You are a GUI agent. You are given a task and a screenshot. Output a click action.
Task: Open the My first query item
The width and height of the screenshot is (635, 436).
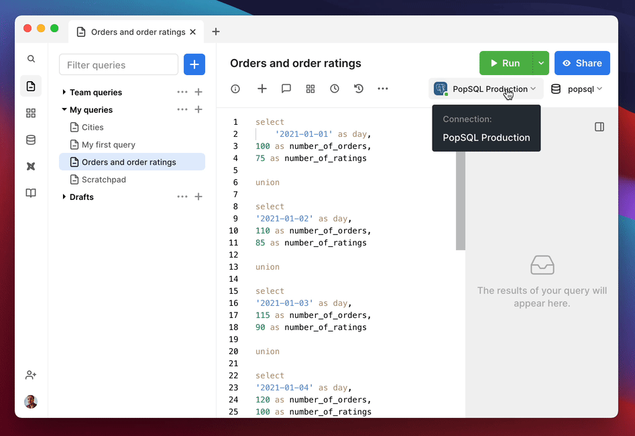pos(132,145)
